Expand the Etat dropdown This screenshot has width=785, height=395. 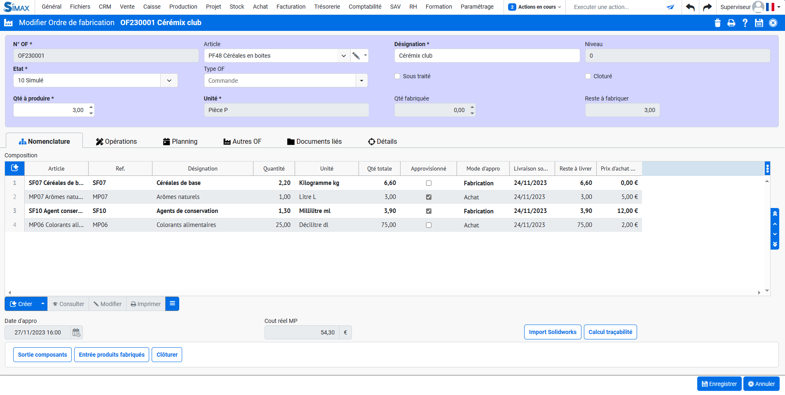click(169, 80)
